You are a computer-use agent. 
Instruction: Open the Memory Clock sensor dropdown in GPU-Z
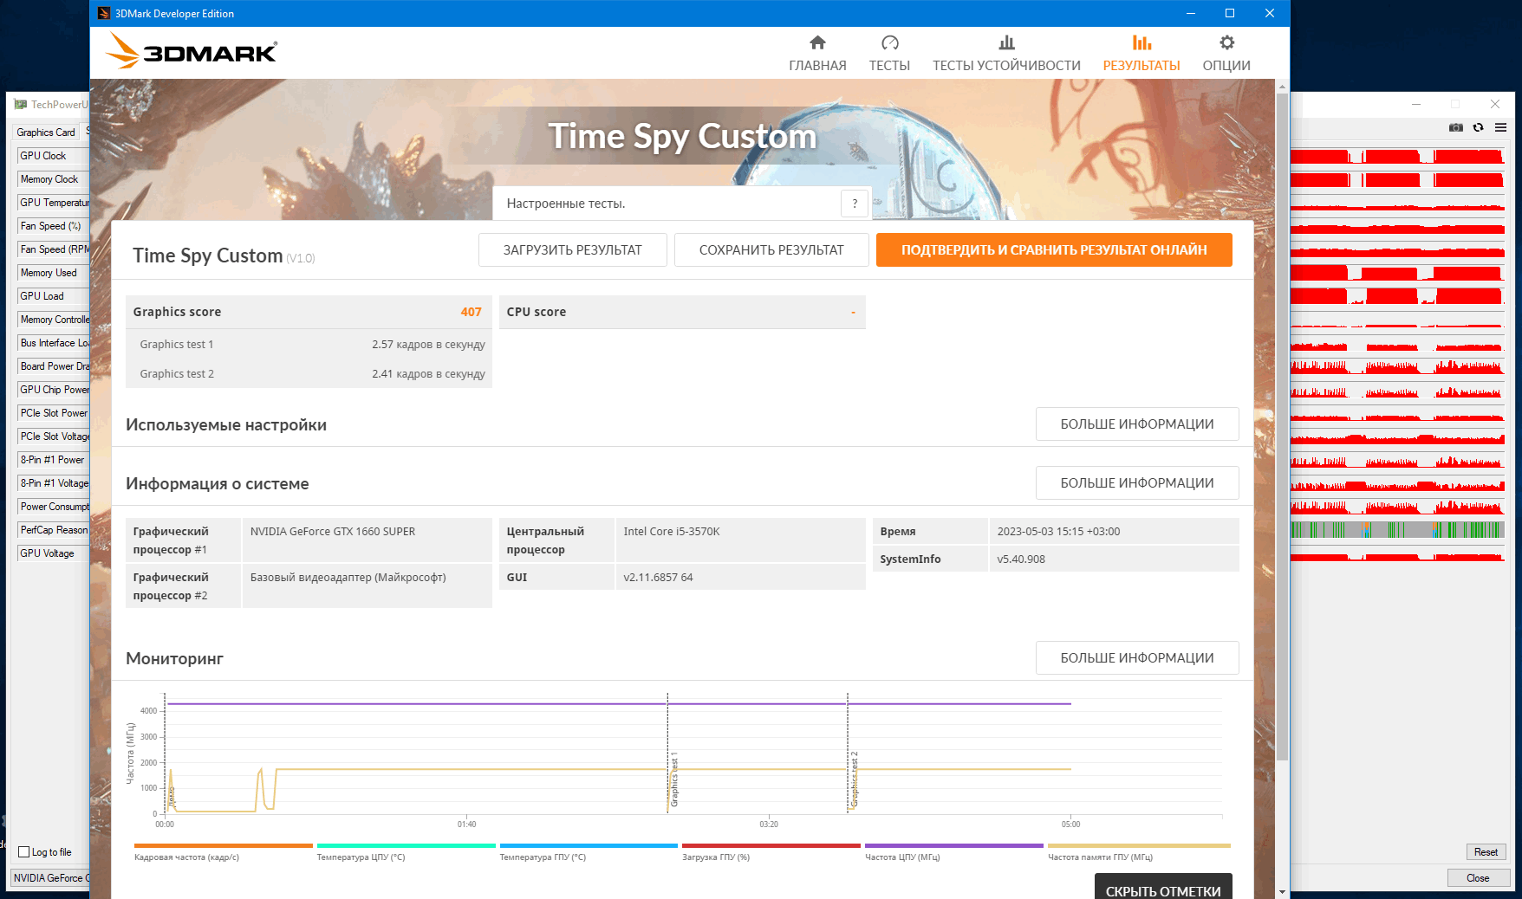53,179
